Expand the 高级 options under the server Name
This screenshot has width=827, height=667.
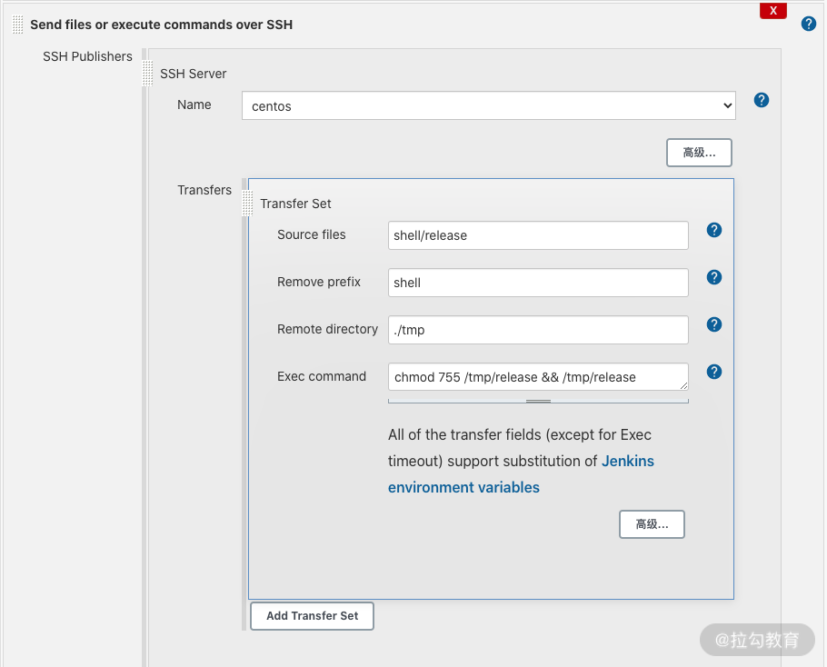click(x=699, y=153)
